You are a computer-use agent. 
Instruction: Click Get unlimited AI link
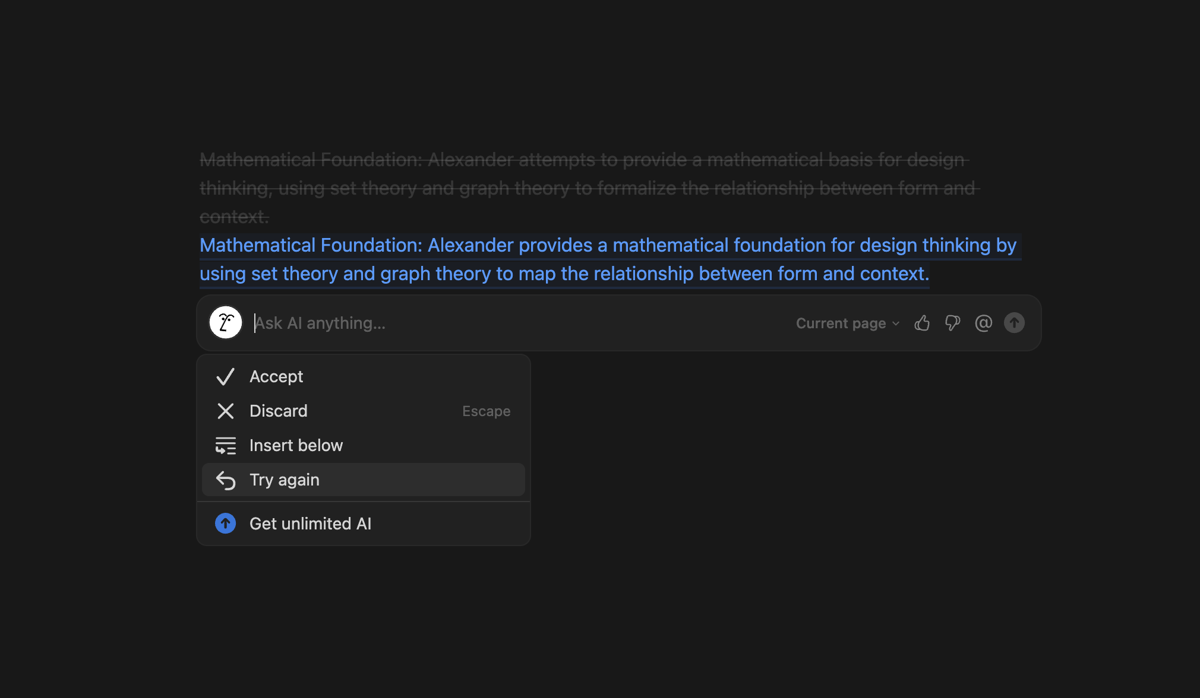click(310, 523)
